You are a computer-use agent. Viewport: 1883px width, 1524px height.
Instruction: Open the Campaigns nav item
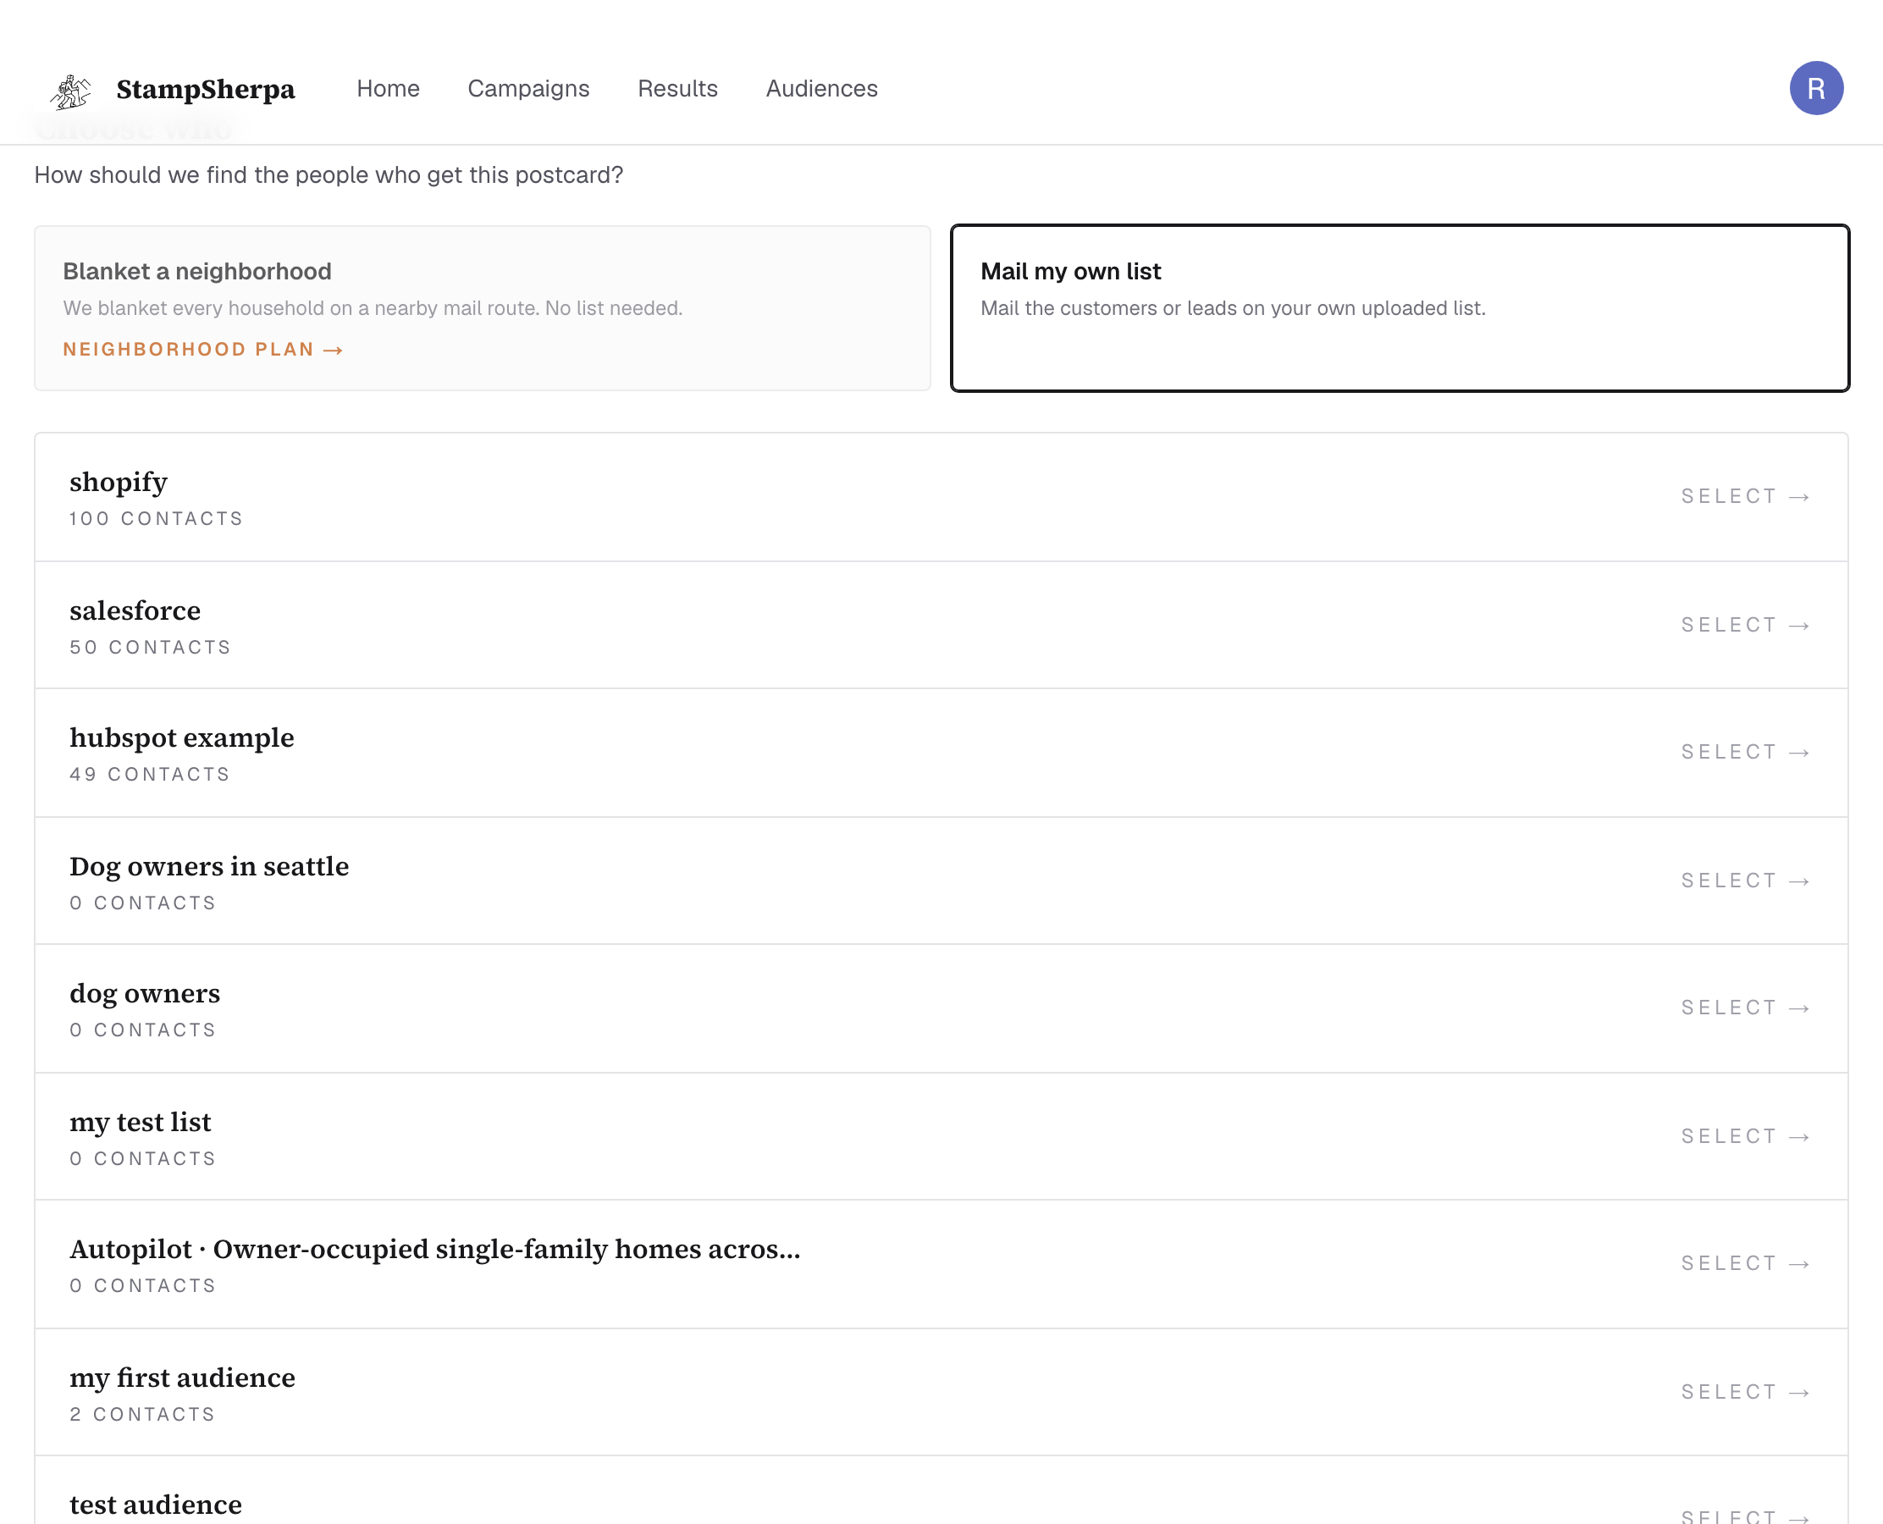coord(528,89)
